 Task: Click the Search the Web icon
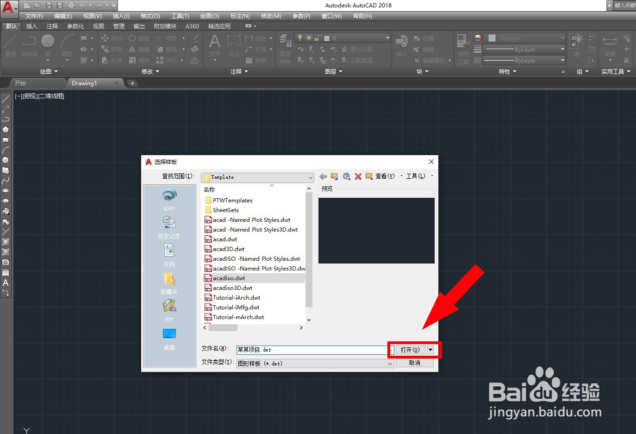click(x=346, y=176)
